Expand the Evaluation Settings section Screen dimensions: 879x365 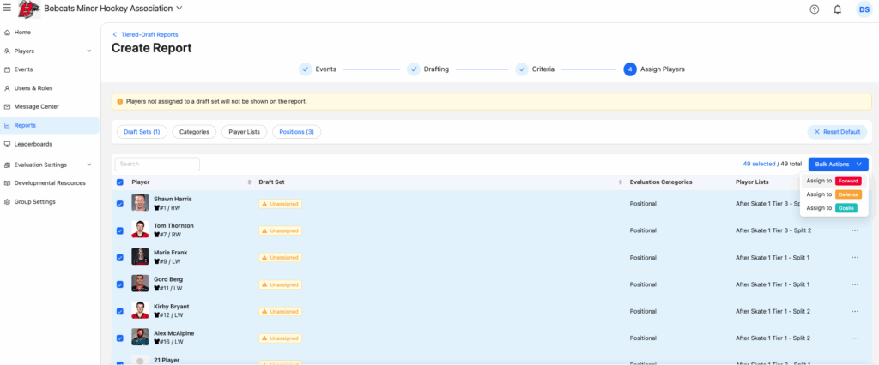pyautogui.click(x=89, y=165)
